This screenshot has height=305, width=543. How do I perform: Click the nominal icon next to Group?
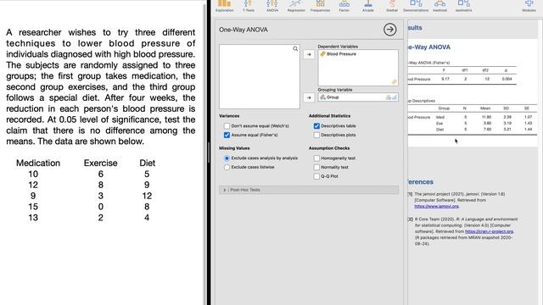pos(322,97)
